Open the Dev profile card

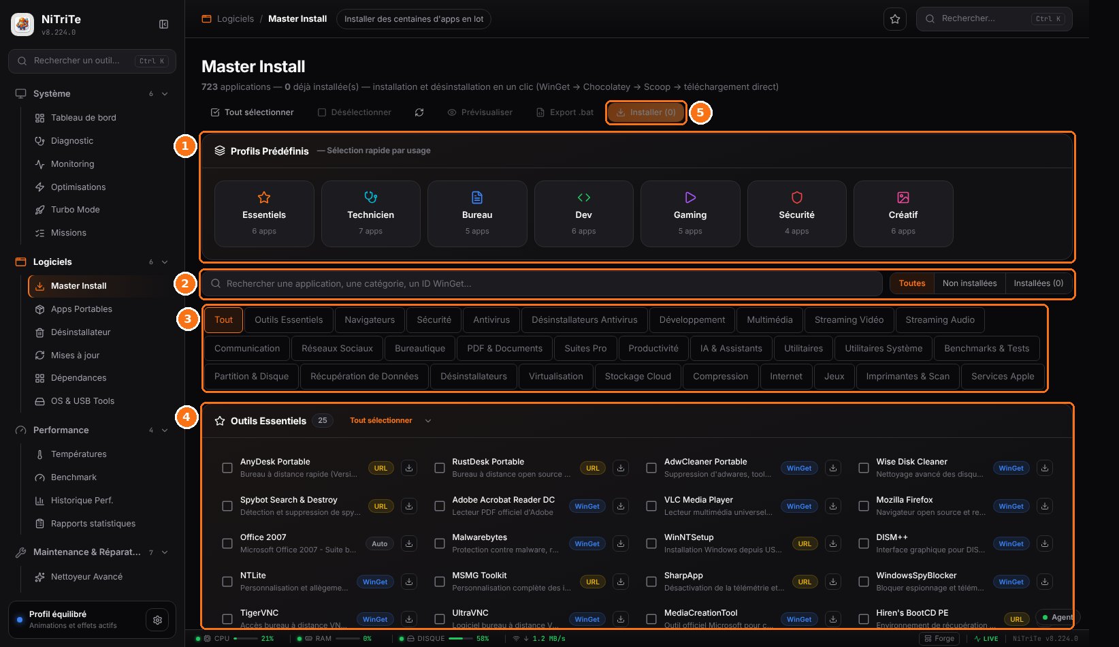tap(584, 214)
